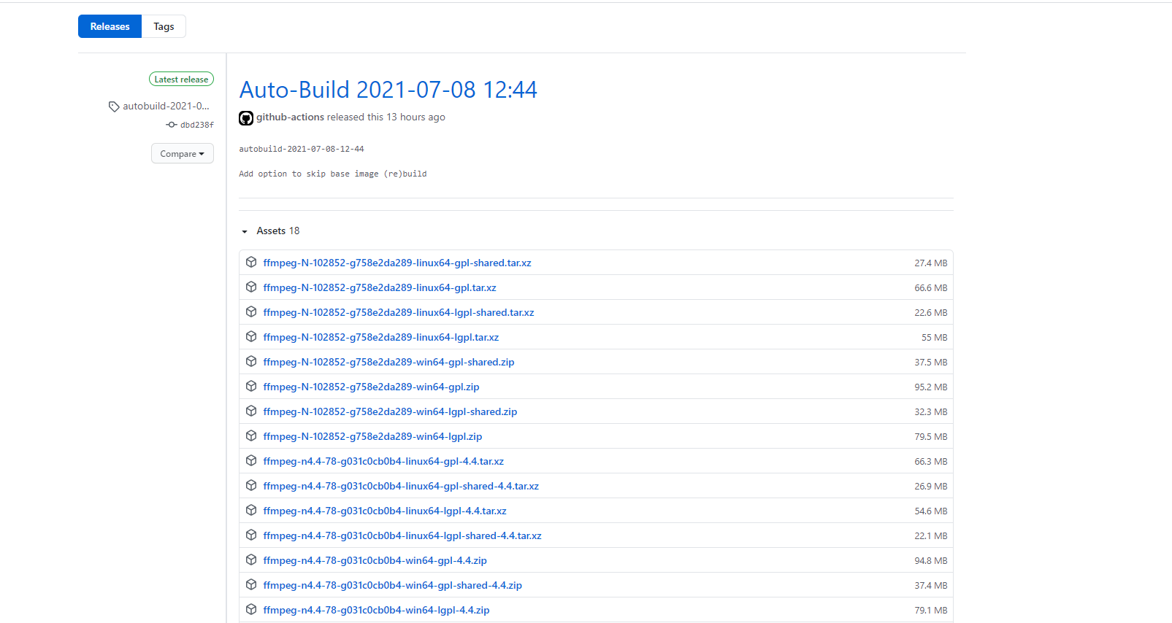Image resolution: width=1172 pixels, height=623 pixels.
Task: Click the 94.8 MB file size
Action: click(x=931, y=561)
